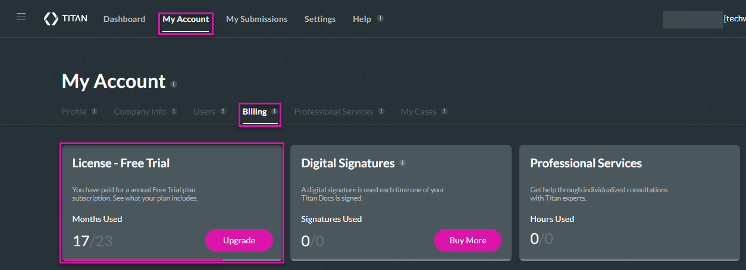Open Settings in top navigation
The image size is (746, 270).
click(x=320, y=19)
